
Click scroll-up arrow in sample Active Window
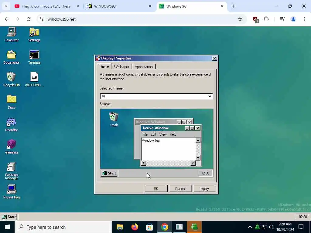(198, 140)
